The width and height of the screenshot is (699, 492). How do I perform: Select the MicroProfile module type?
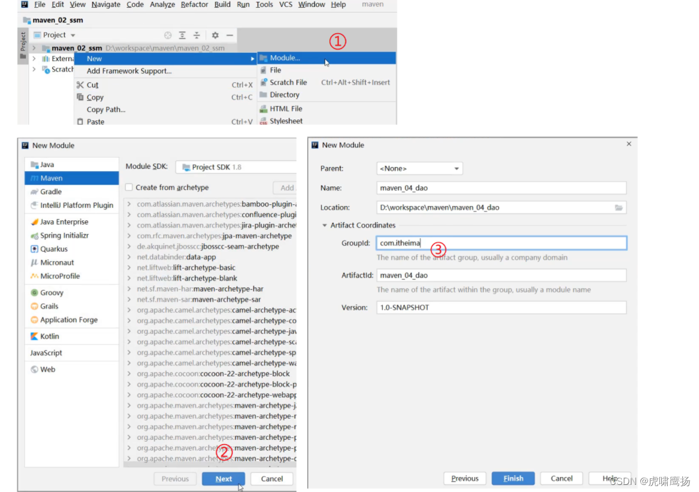point(72,276)
